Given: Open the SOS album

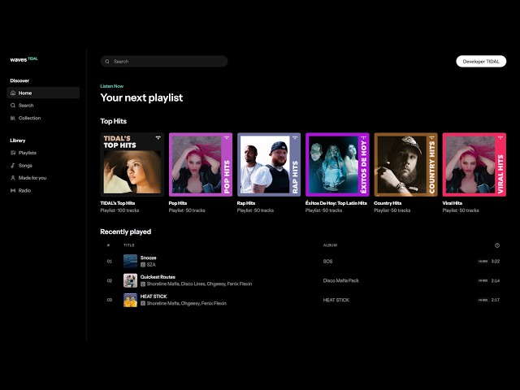Looking at the screenshot, I should 327,262.
